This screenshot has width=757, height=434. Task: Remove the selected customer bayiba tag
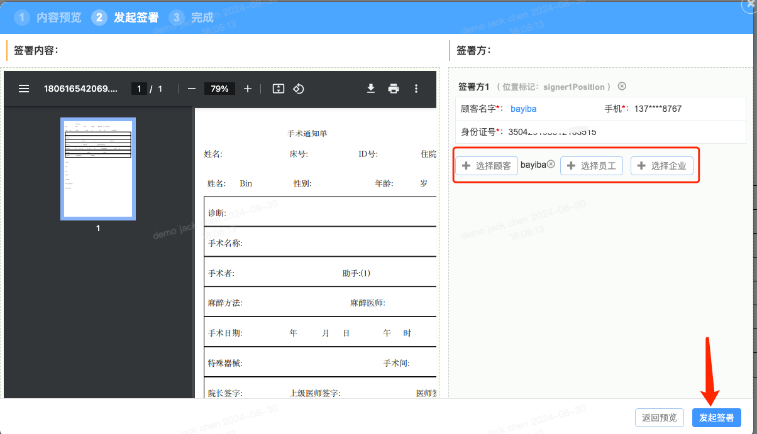tap(551, 164)
